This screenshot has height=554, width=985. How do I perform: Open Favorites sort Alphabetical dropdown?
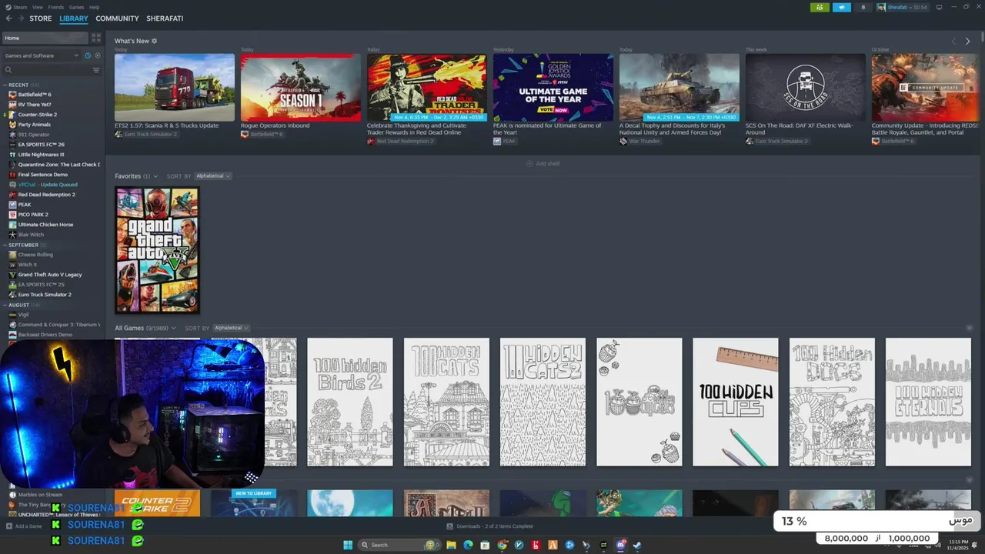[x=212, y=176]
